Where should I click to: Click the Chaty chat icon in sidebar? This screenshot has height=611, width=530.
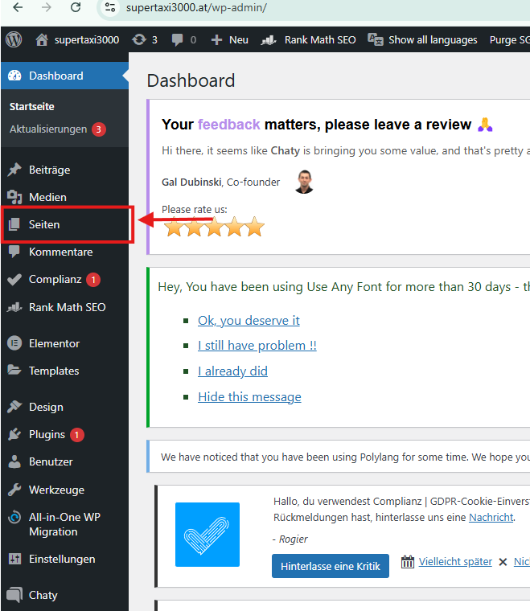point(14,595)
